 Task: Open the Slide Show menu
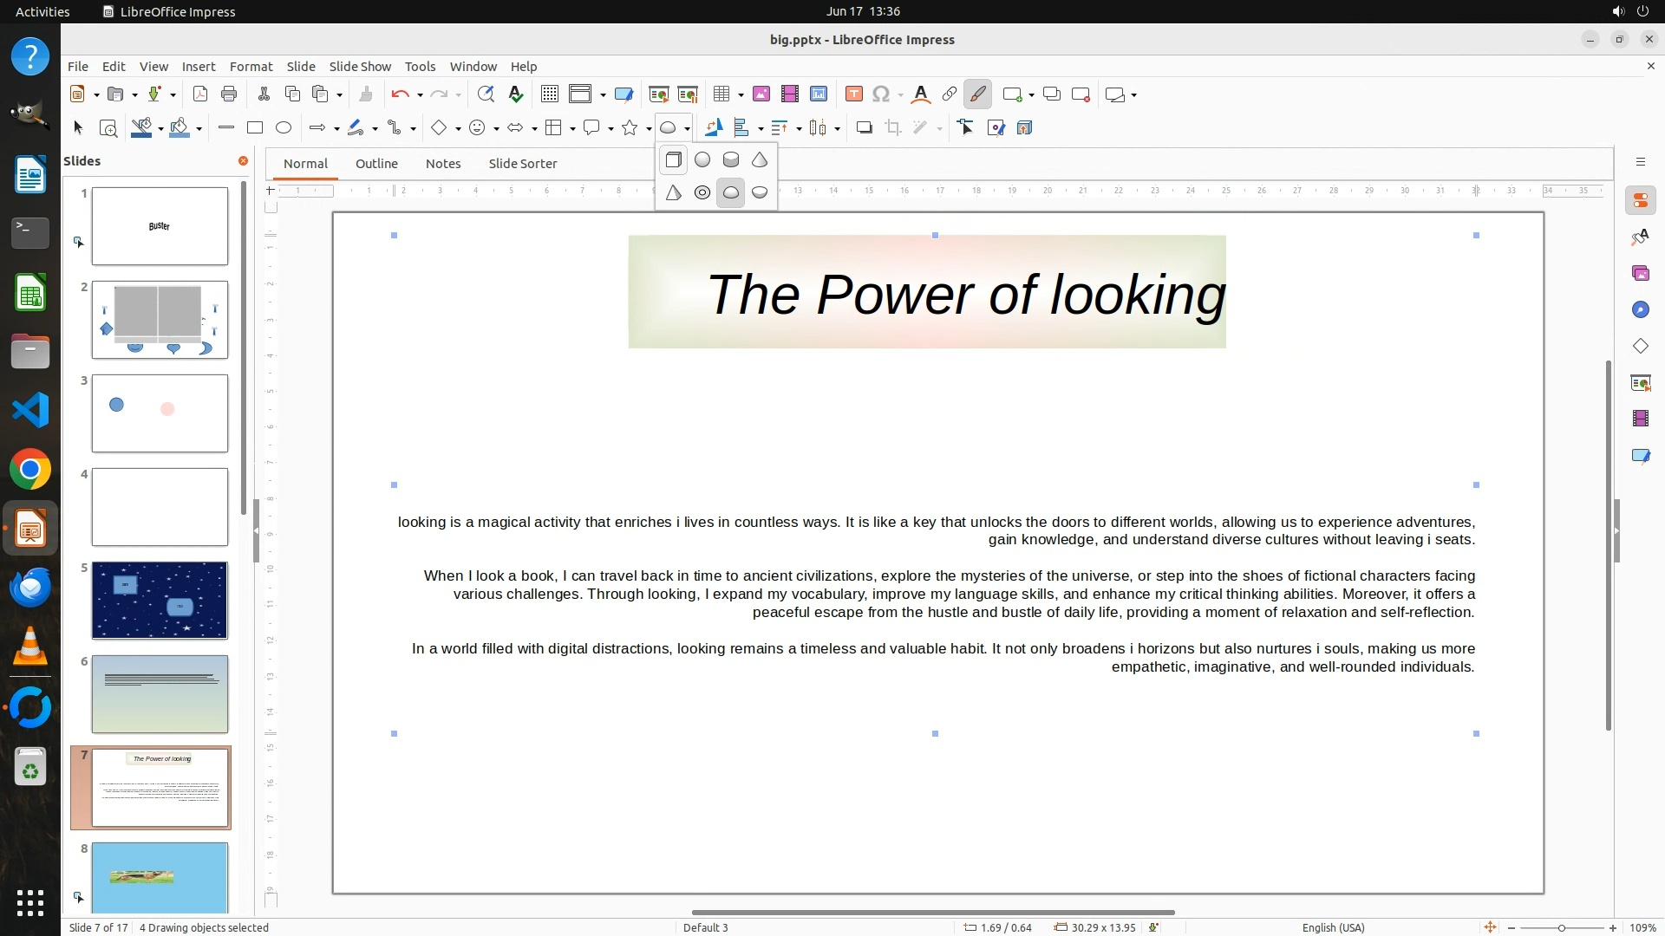359,66
